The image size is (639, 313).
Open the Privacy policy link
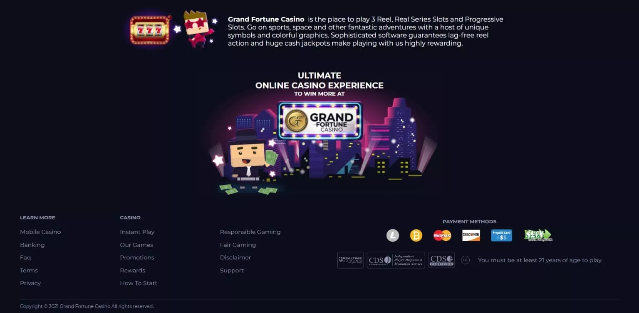(30, 283)
